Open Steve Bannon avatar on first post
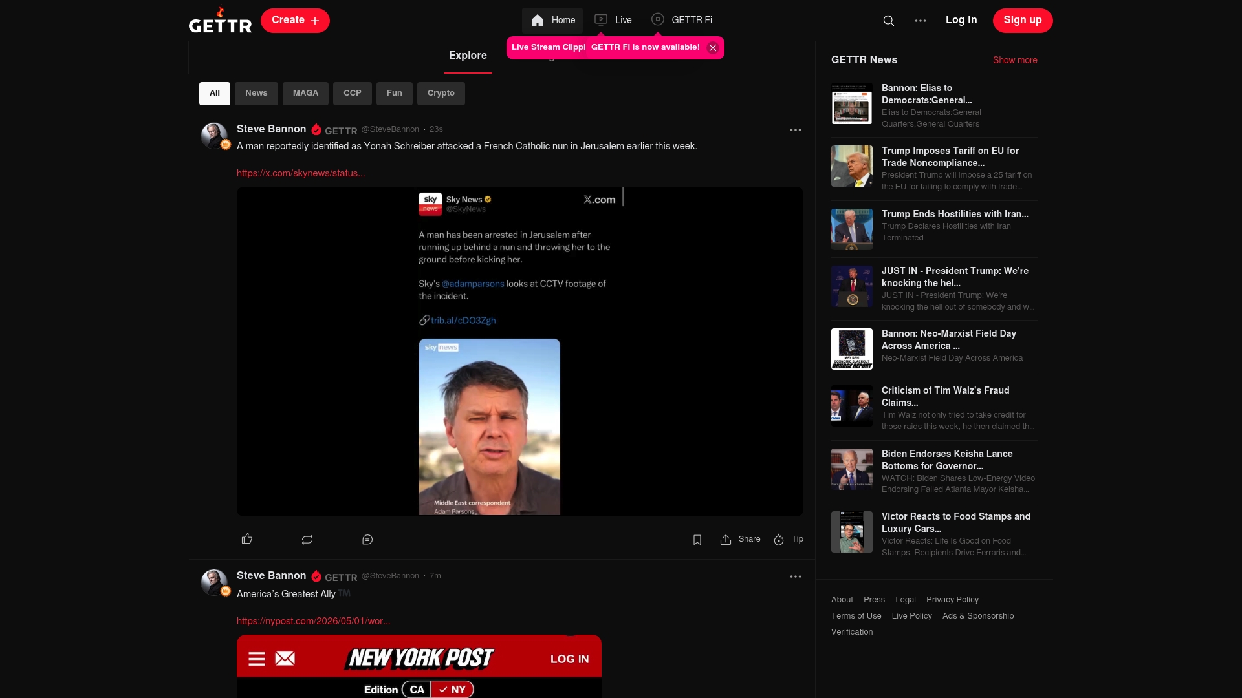 click(214, 136)
